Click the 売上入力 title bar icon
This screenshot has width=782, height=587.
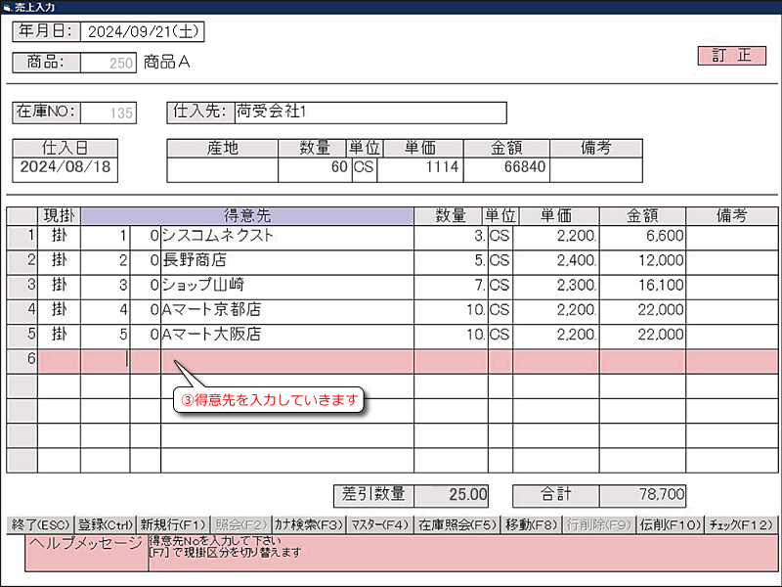pyautogui.click(x=10, y=7)
